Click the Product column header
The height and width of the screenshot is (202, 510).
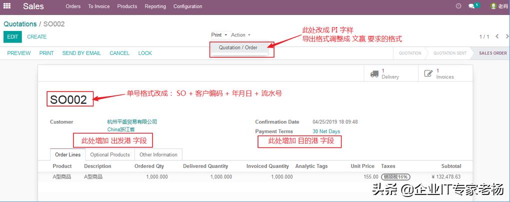[x=62, y=166]
